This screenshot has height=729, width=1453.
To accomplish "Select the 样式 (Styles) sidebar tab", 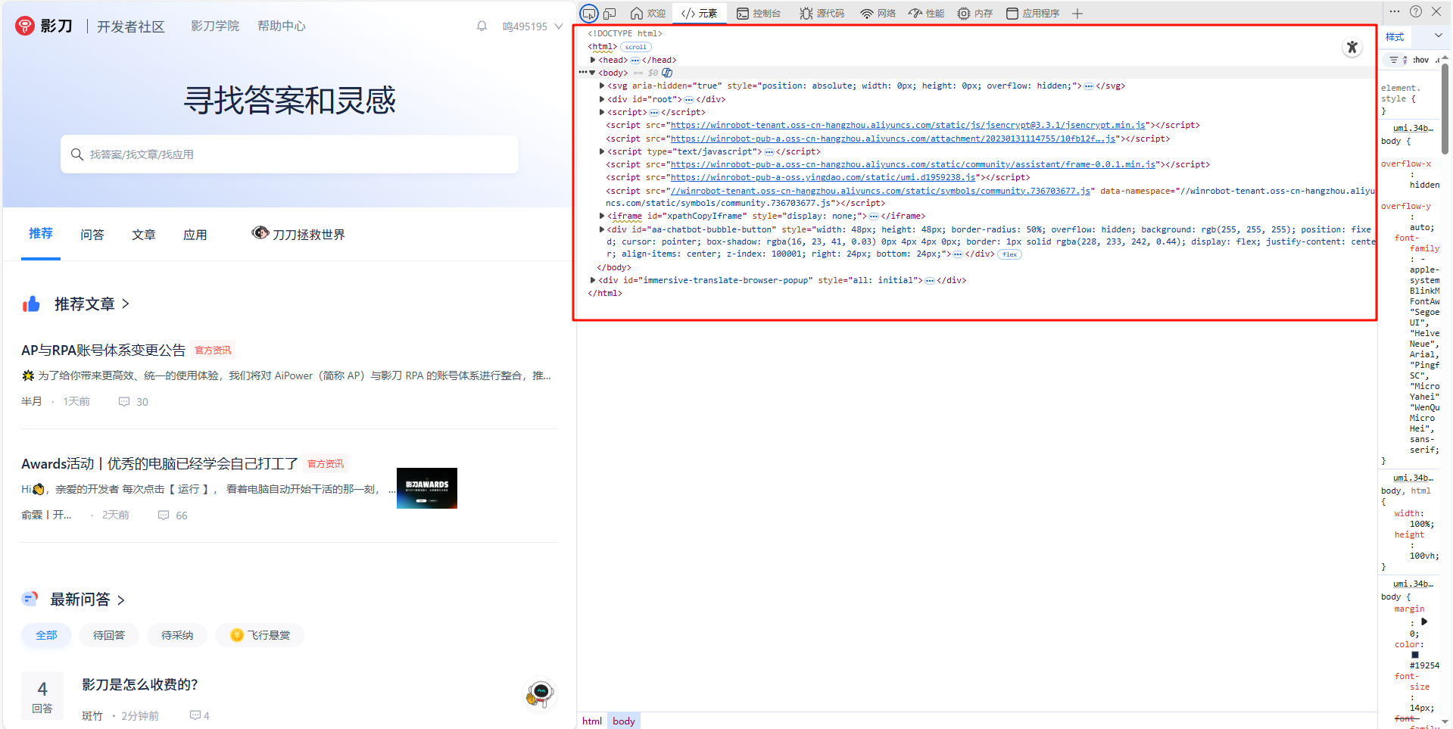I will pos(1395,36).
